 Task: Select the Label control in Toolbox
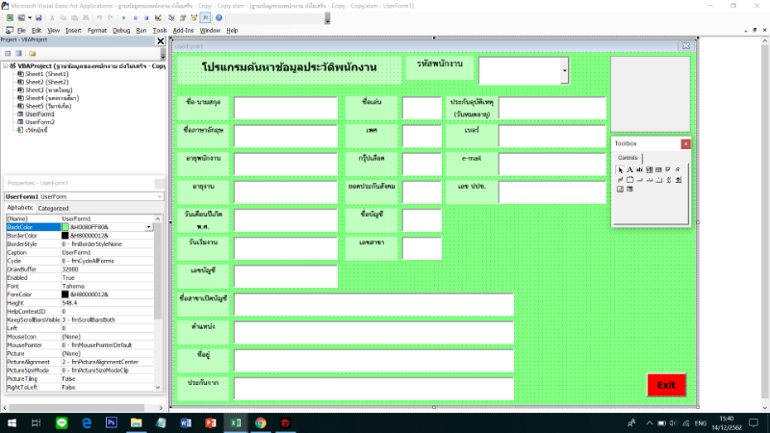pos(629,170)
